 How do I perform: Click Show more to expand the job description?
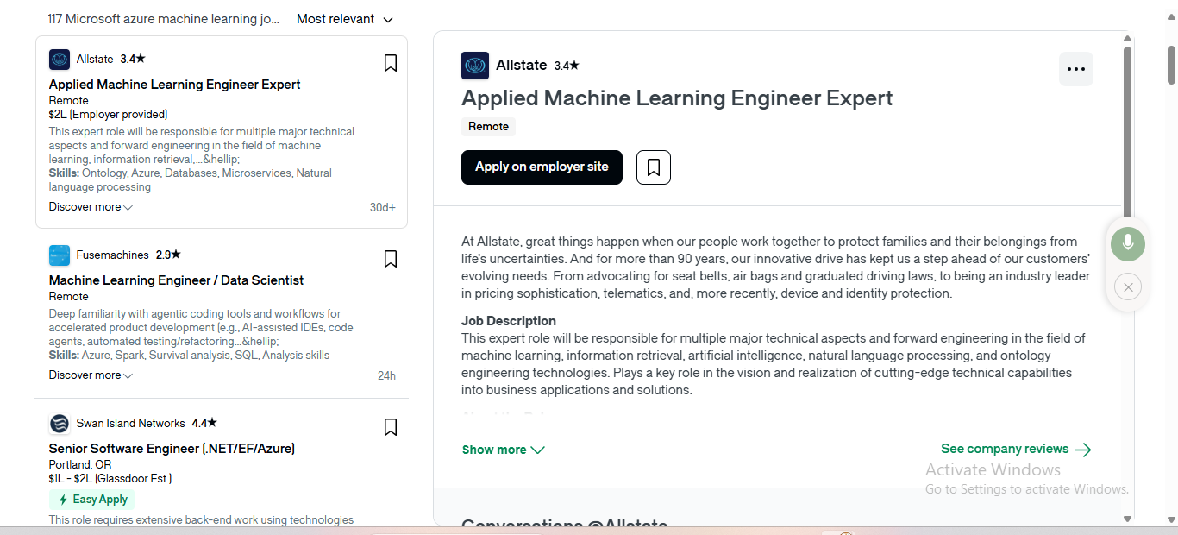[x=503, y=449]
